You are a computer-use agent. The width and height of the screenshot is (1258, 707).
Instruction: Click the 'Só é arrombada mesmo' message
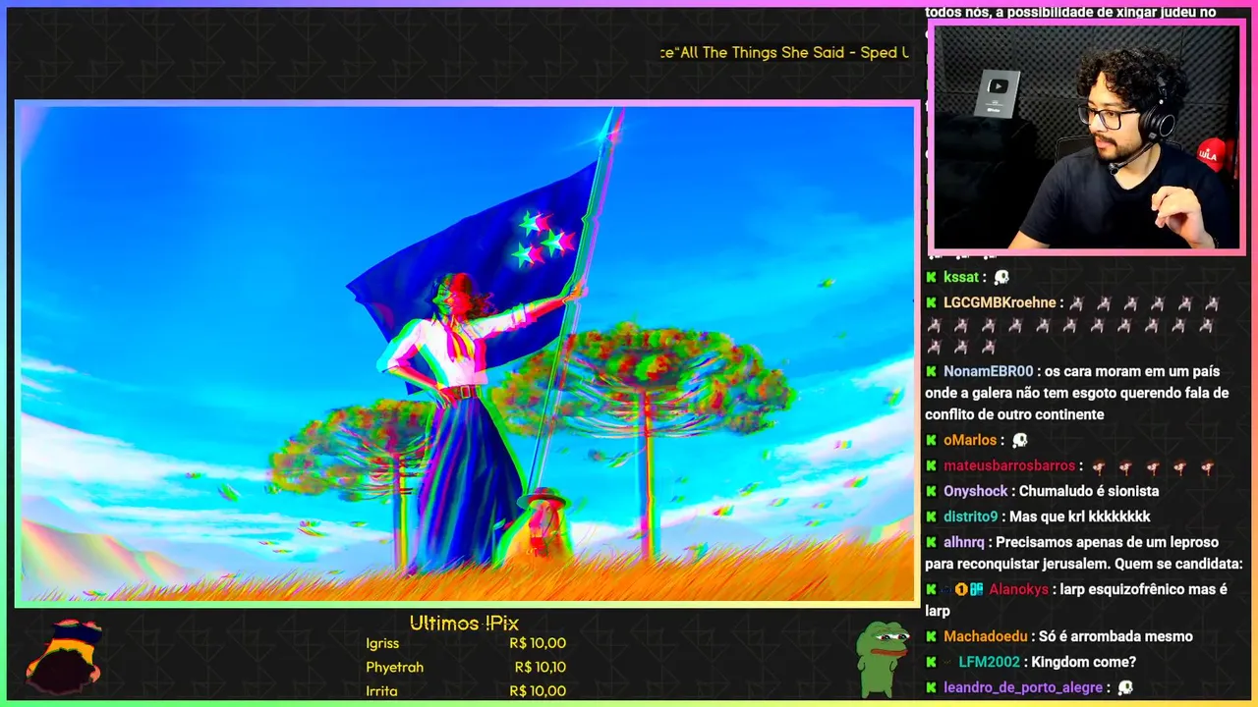(x=1118, y=636)
